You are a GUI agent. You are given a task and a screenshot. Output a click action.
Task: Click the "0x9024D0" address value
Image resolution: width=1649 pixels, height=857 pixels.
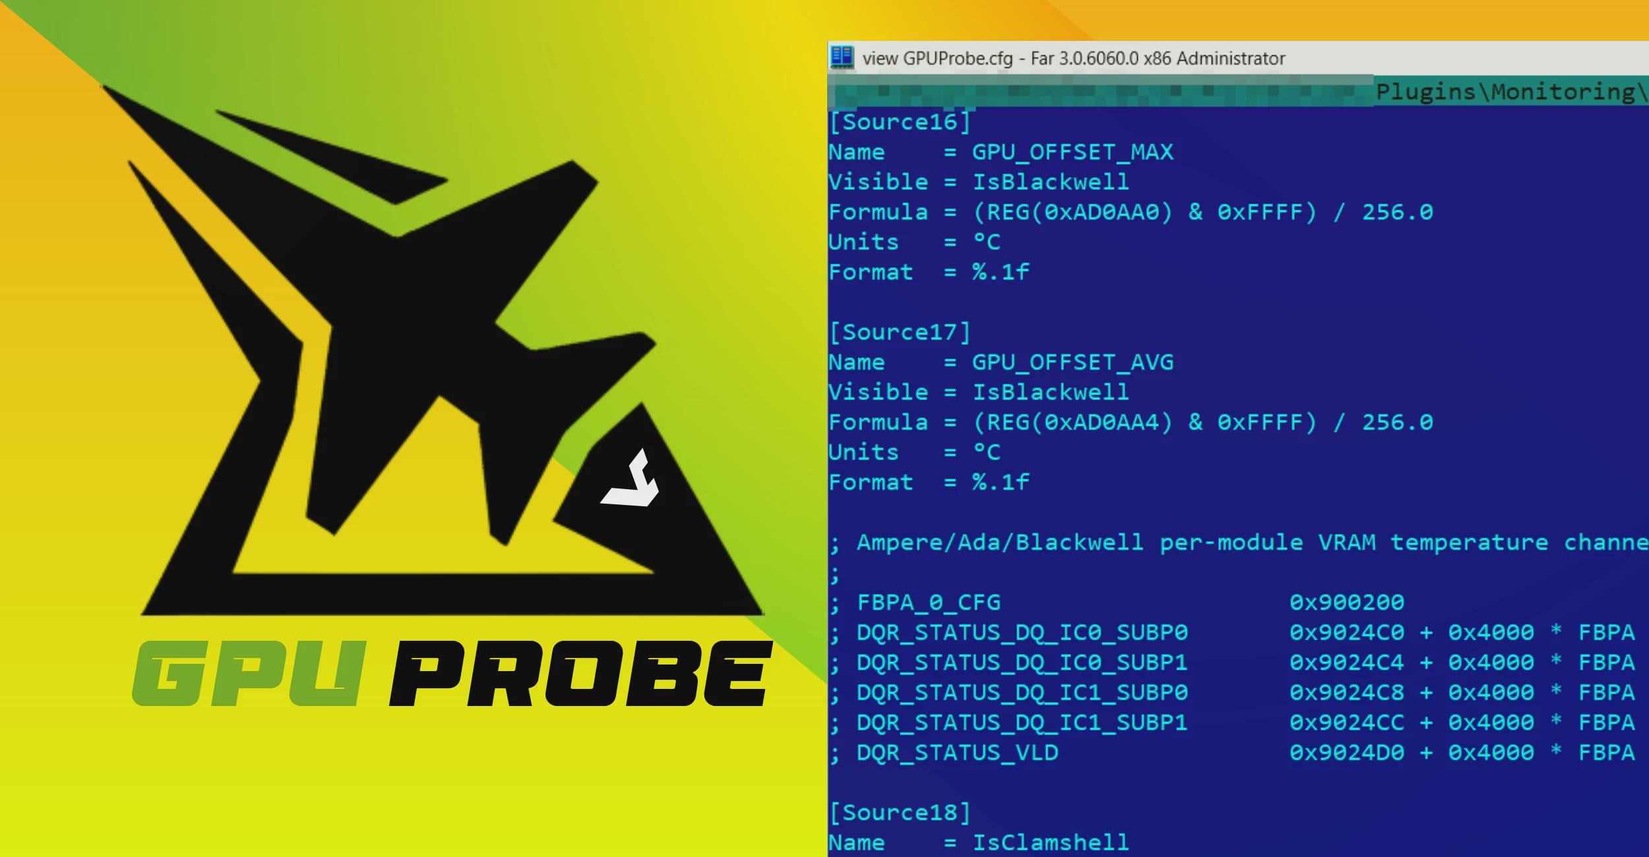[1347, 753]
